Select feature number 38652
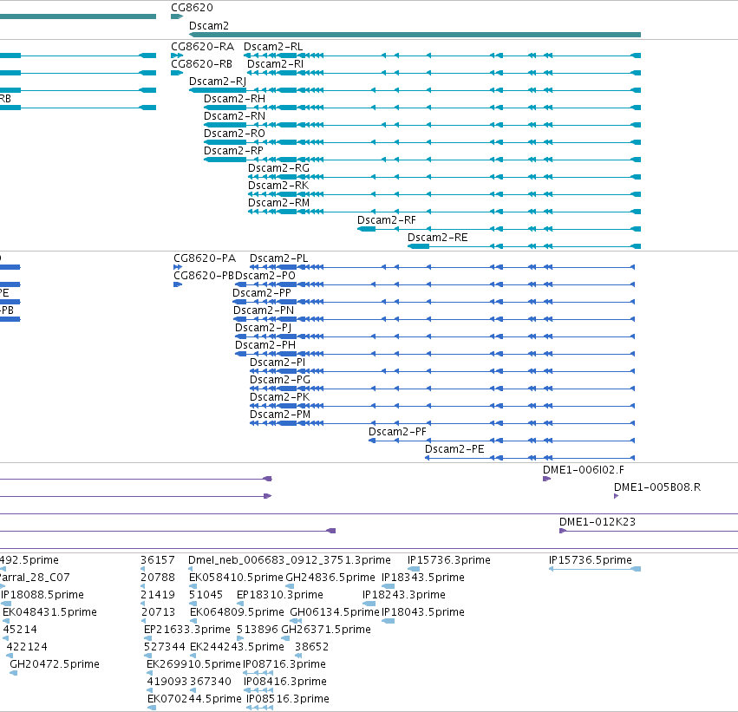 click(311, 648)
